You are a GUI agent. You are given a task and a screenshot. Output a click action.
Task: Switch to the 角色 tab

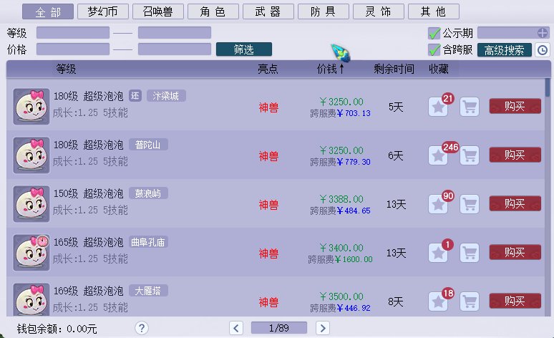[x=213, y=11]
